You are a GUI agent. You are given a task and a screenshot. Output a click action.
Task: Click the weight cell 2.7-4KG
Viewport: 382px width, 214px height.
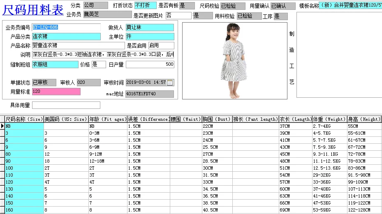coord(330,126)
